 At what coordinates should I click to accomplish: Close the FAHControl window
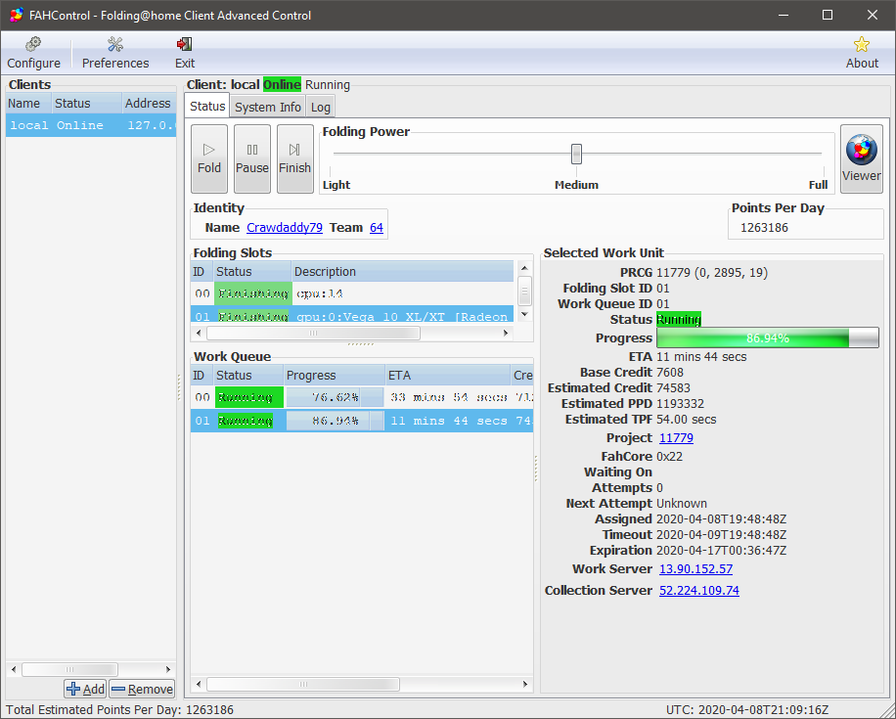click(872, 15)
